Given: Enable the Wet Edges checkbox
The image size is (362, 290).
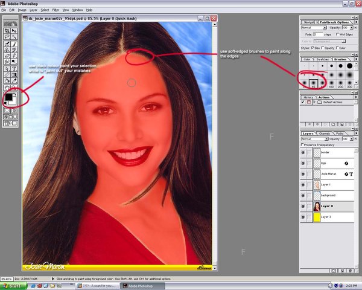Looking at the screenshot, I should tap(337, 34).
